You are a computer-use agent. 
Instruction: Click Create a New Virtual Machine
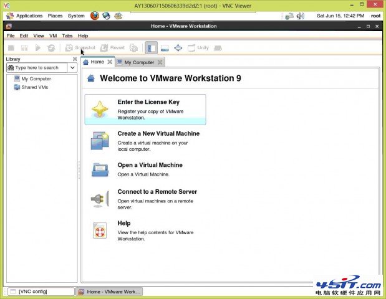pos(158,133)
